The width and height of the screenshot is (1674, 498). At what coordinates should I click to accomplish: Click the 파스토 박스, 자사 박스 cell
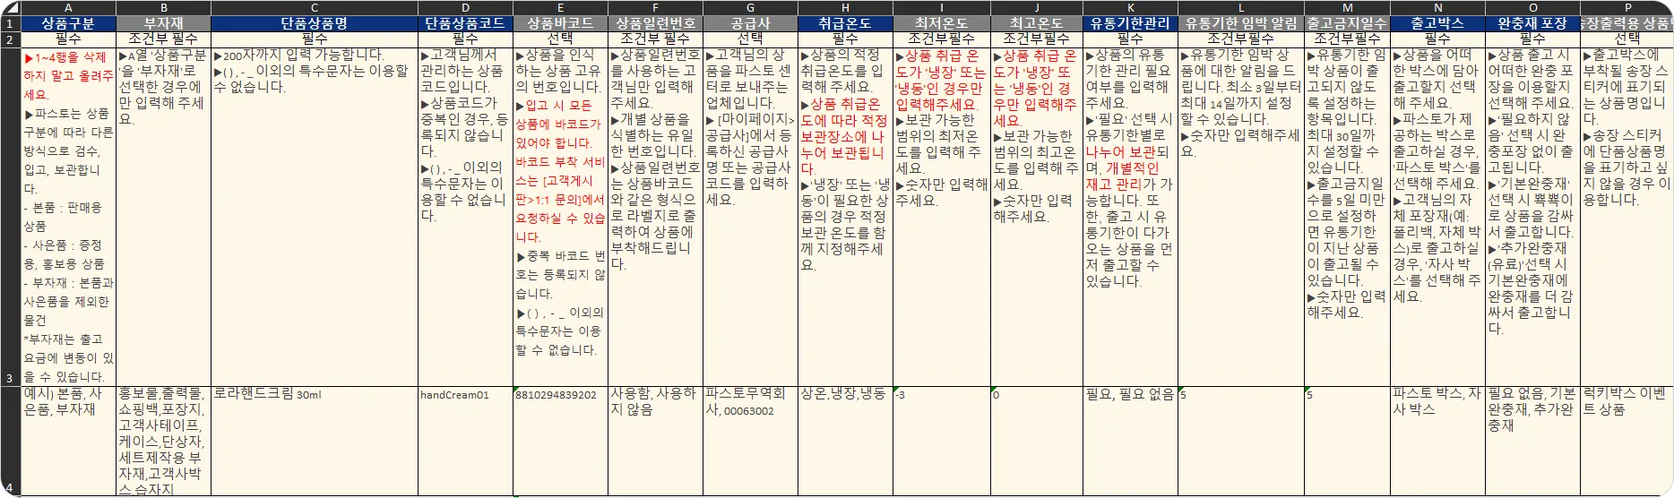click(1437, 441)
